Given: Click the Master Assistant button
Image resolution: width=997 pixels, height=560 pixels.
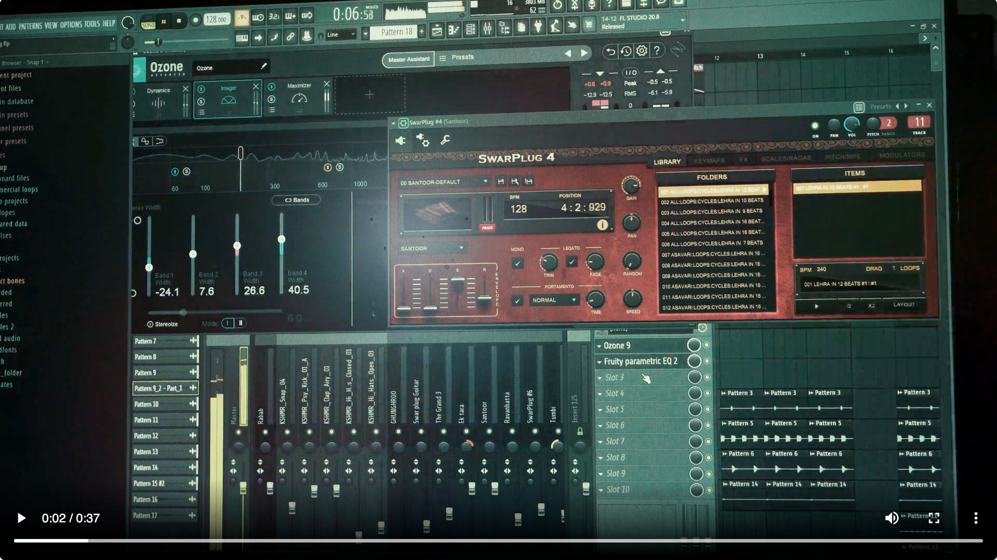Looking at the screenshot, I should (409, 59).
